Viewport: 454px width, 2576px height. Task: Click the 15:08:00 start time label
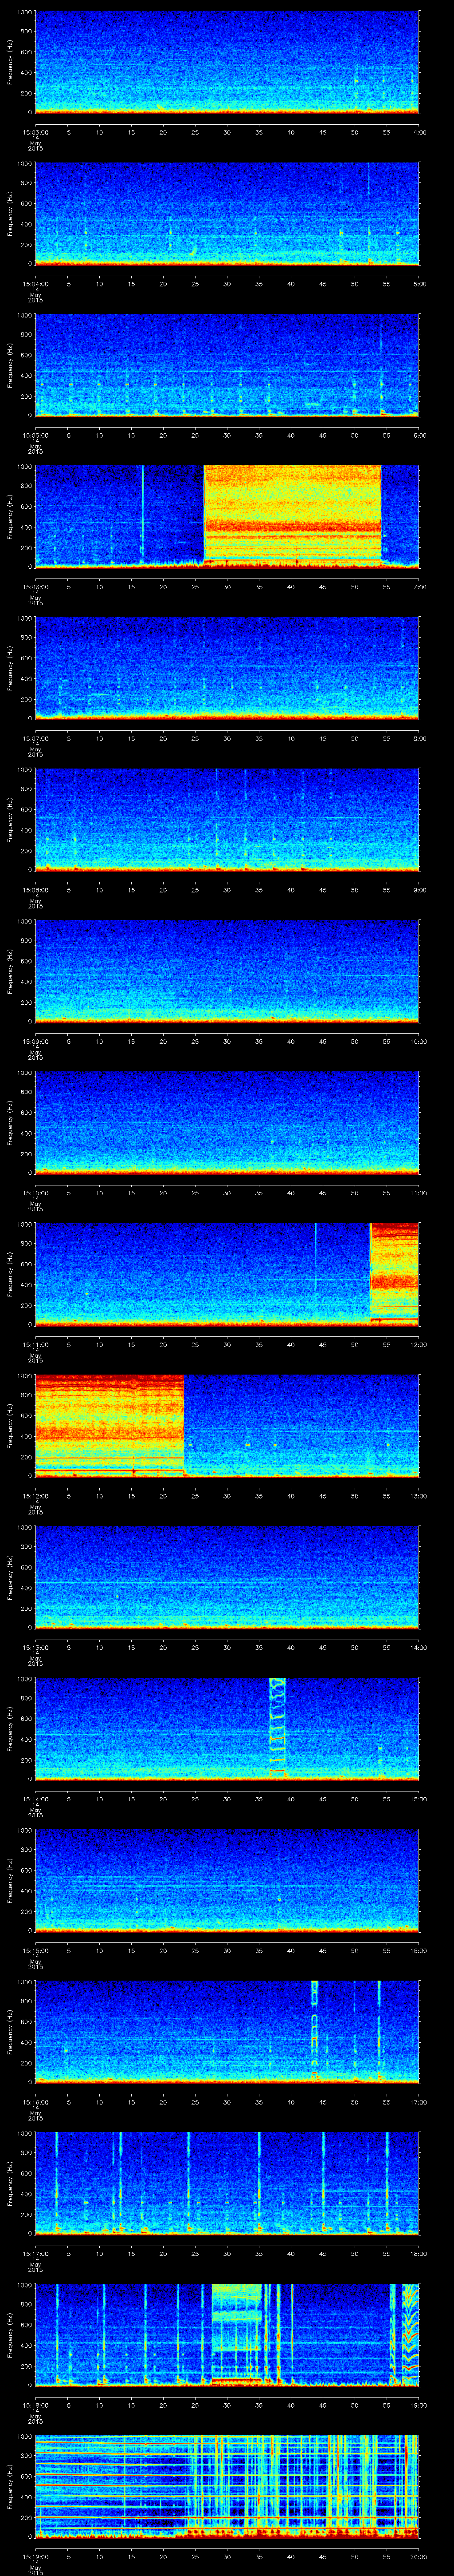35,890
